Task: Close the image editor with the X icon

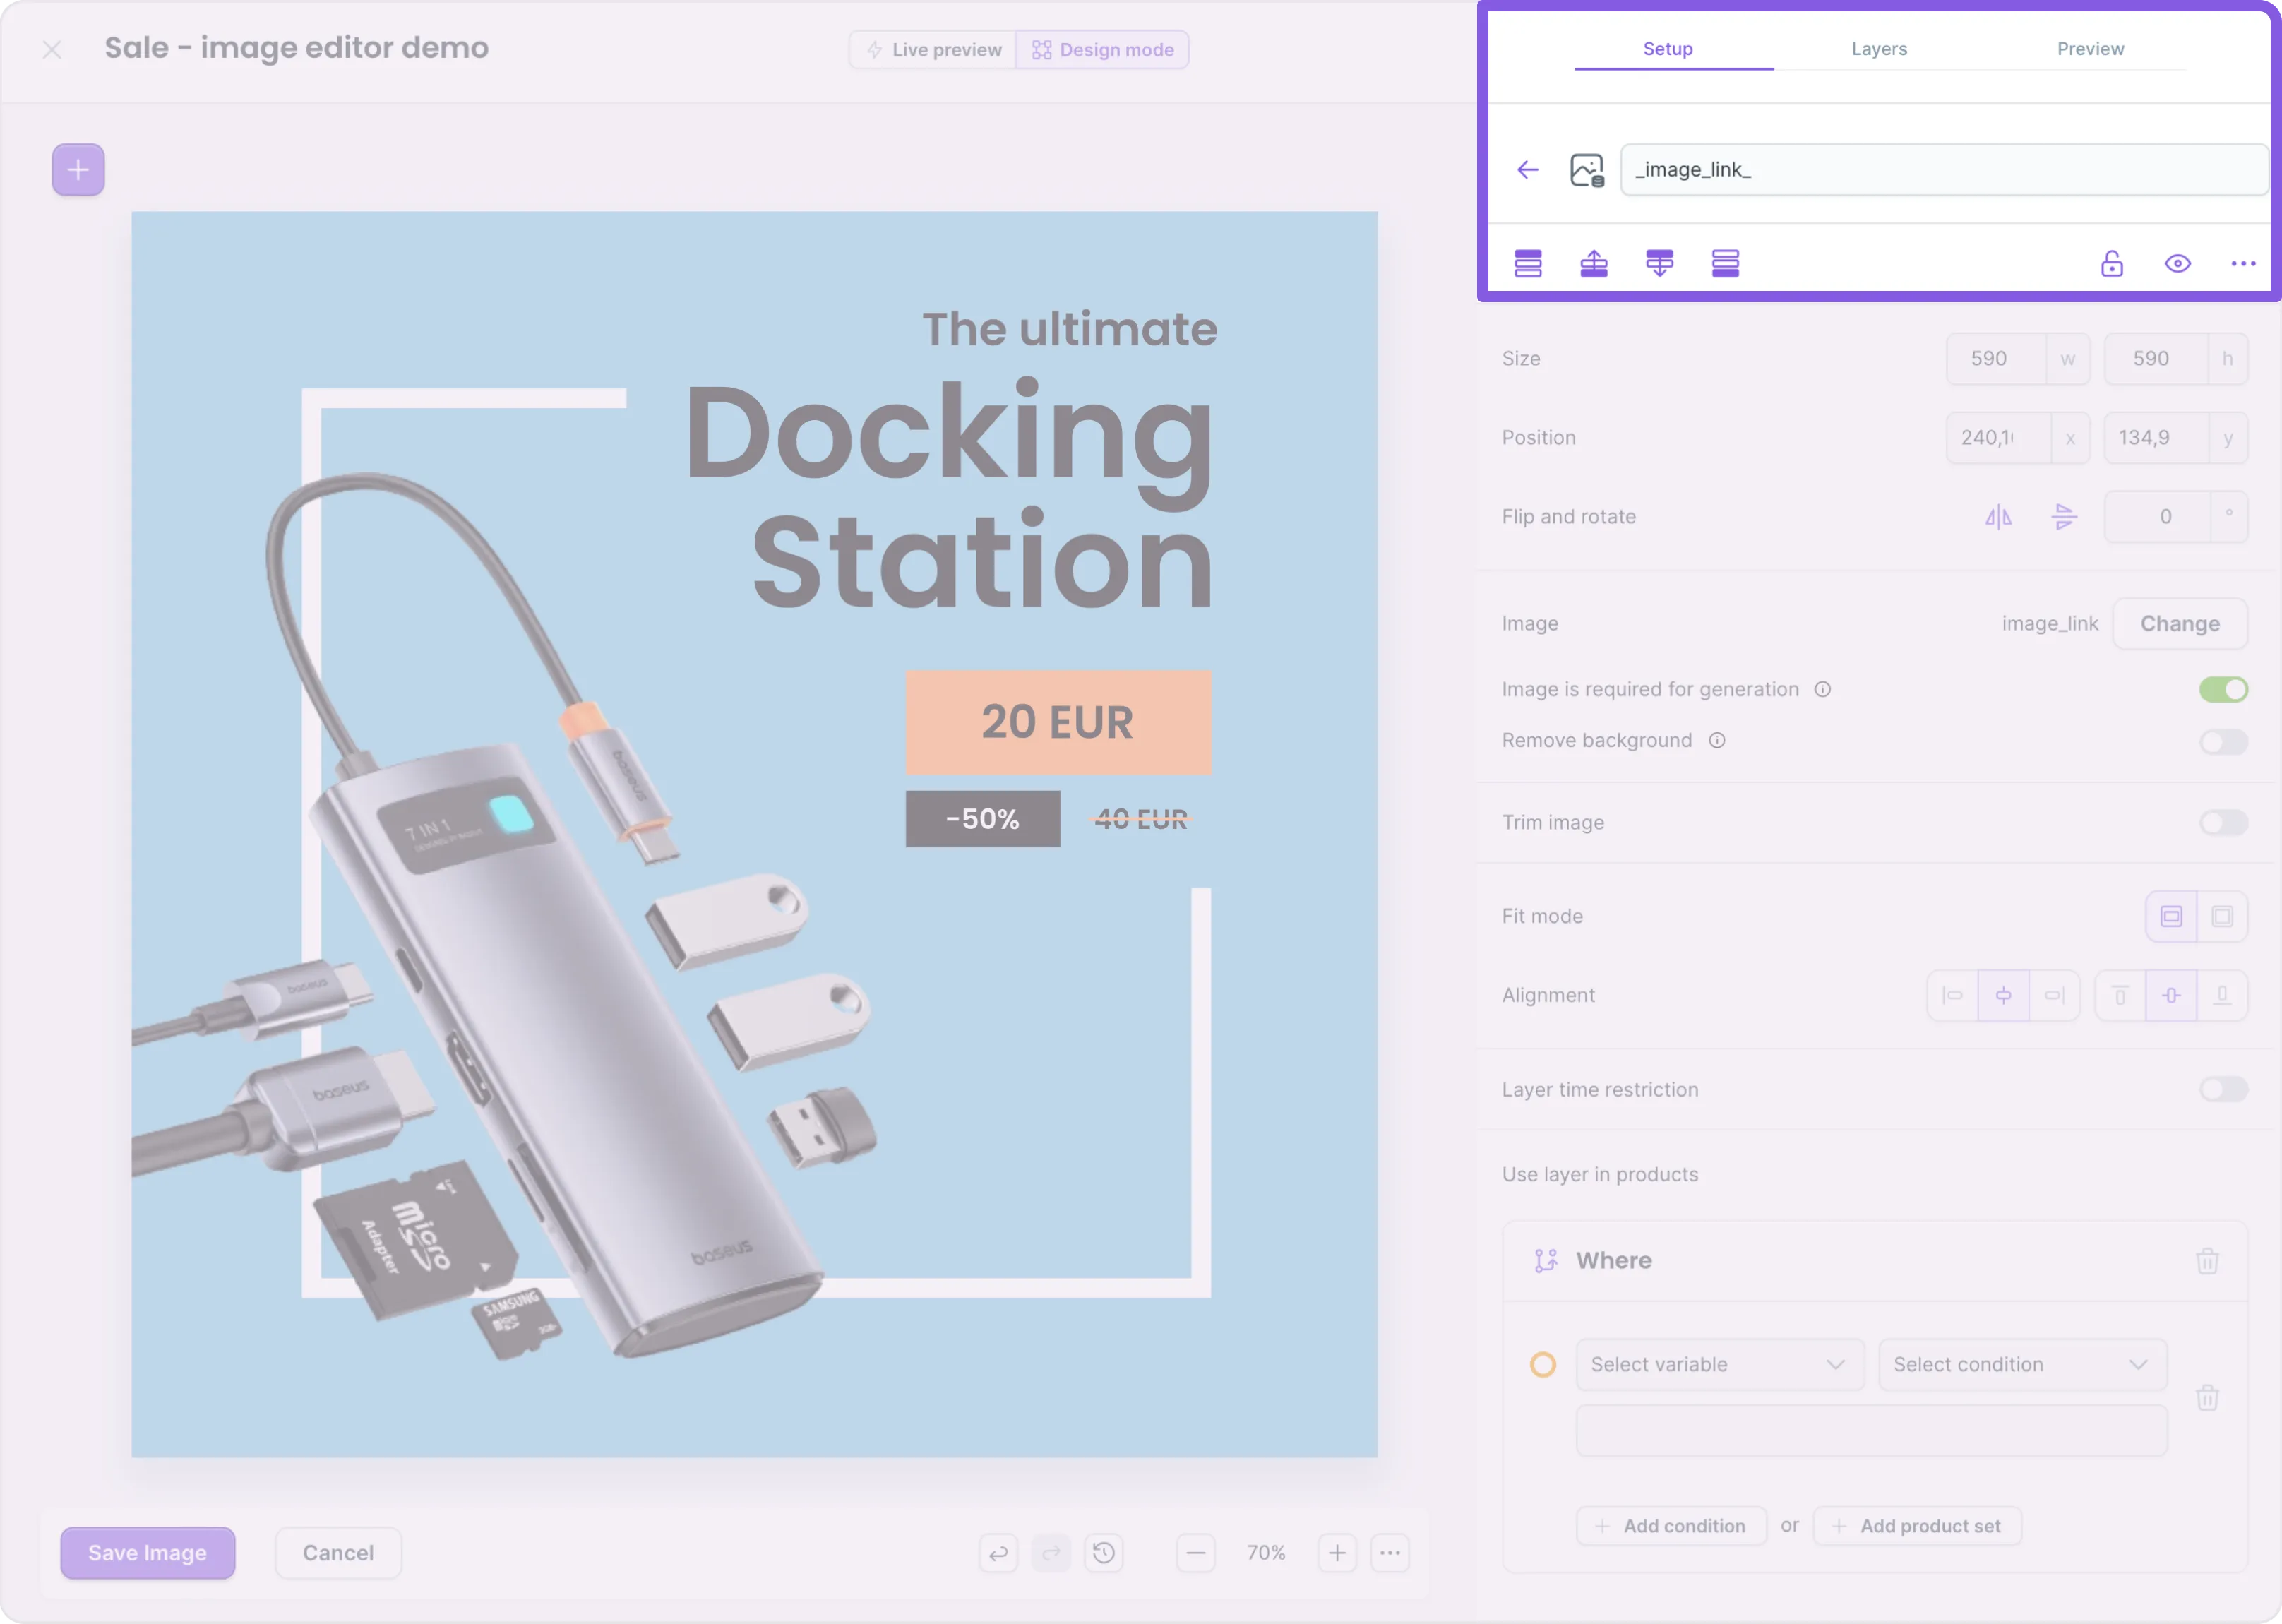Action: (52, 49)
